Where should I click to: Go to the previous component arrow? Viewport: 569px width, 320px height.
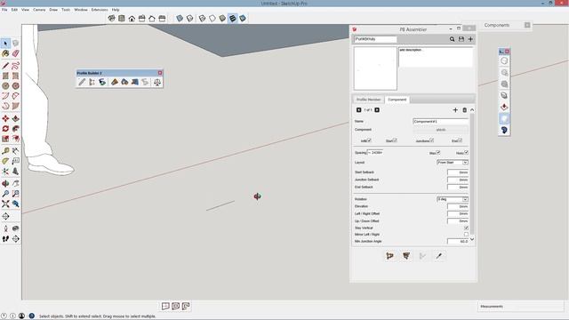click(x=359, y=110)
